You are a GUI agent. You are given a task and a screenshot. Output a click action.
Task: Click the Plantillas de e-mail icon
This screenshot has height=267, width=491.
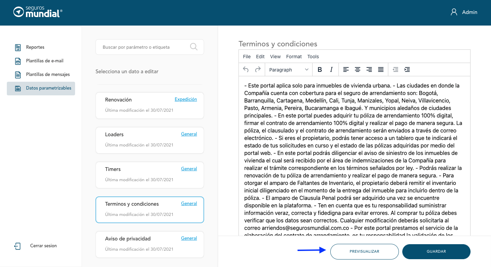coord(18,61)
